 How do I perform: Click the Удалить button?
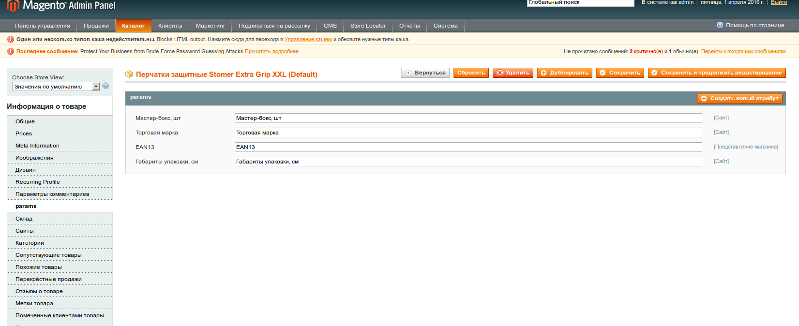point(513,73)
